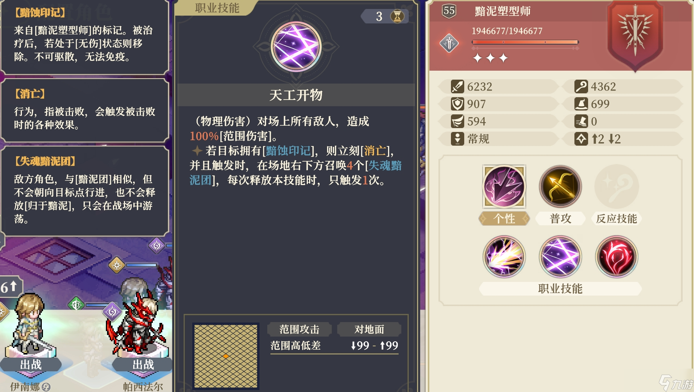Viewport: 694px width, 392px height.
Task: Open the 个性 label tab
Action: [x=504, y=219]
